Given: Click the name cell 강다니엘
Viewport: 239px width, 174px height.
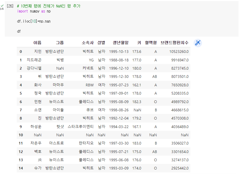Looking at the screenshot, I should point(34,68).
